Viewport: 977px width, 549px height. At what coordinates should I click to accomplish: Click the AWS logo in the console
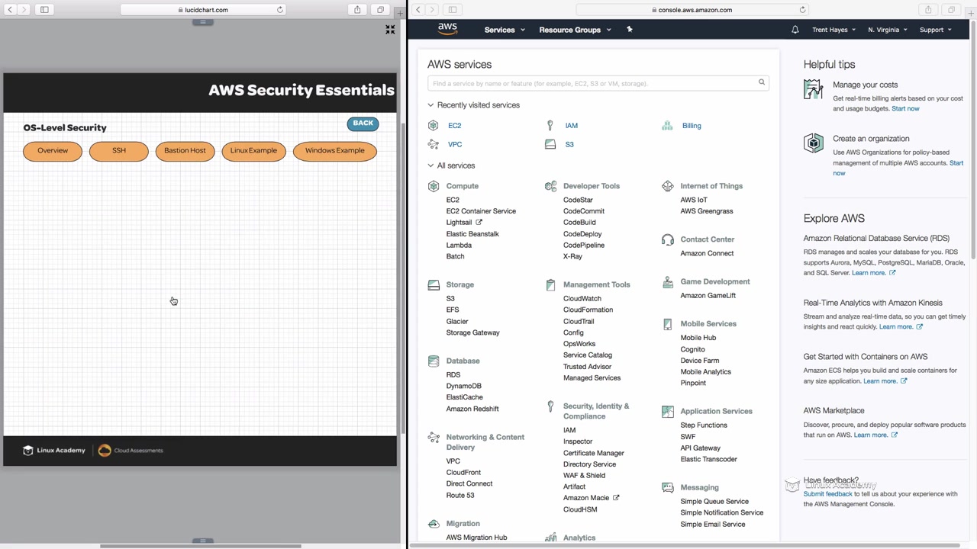[447, 29]
